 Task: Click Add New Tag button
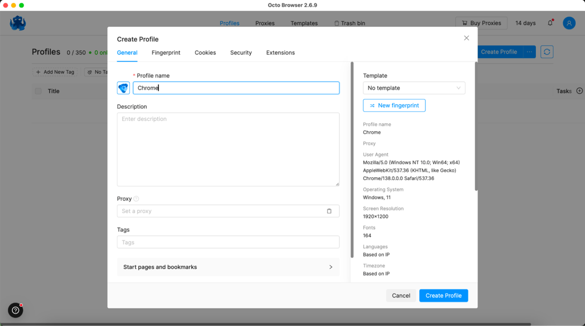[55, 72]
